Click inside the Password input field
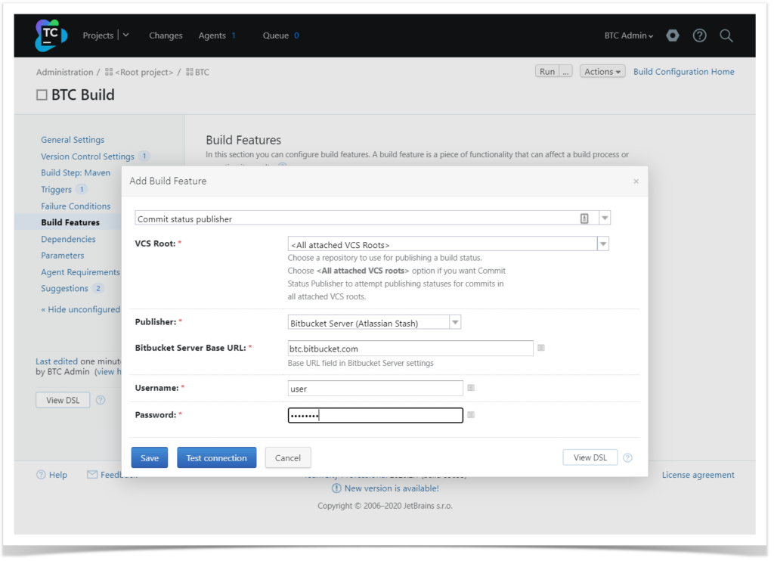This screenshot has height=561, width=774. point(374,414)
